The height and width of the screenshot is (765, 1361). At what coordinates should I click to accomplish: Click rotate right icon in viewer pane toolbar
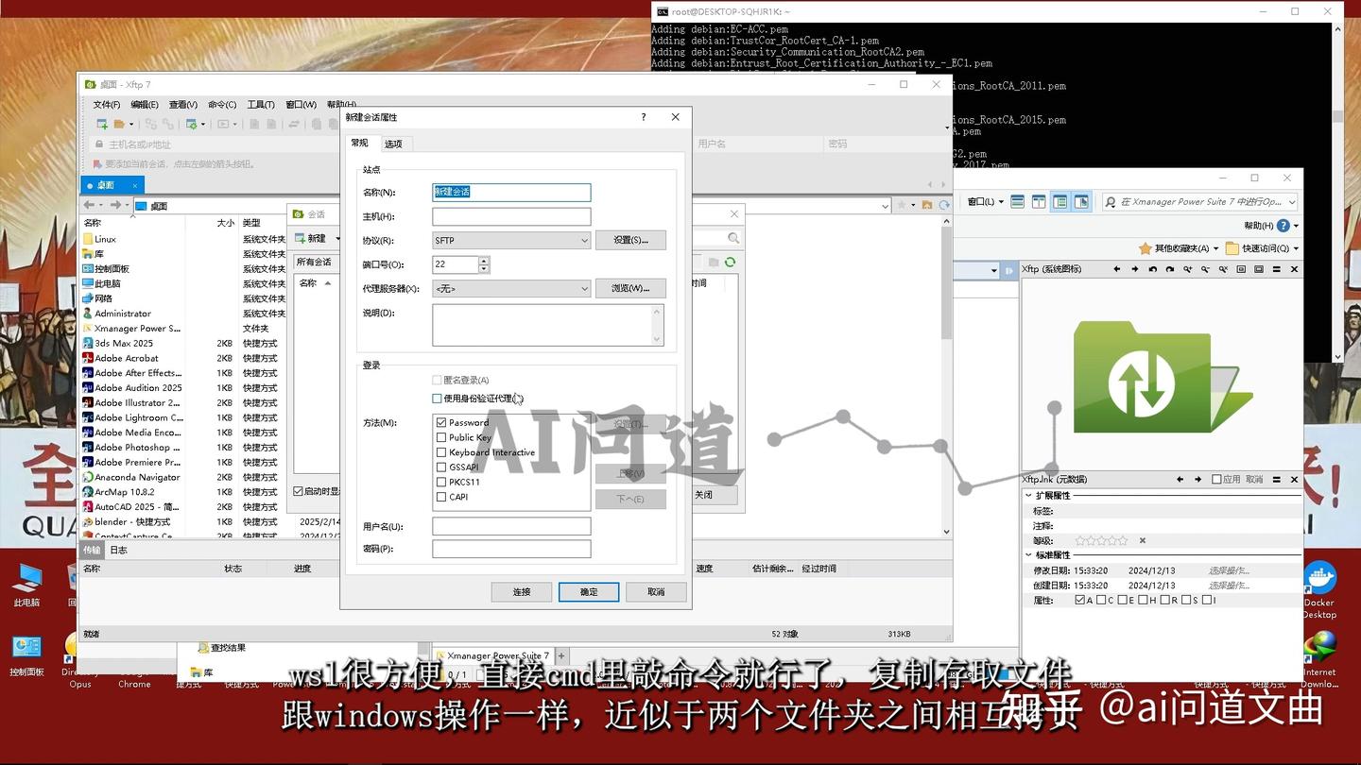[x=1170, y=269]
